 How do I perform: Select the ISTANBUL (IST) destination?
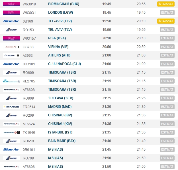point(60,132)
